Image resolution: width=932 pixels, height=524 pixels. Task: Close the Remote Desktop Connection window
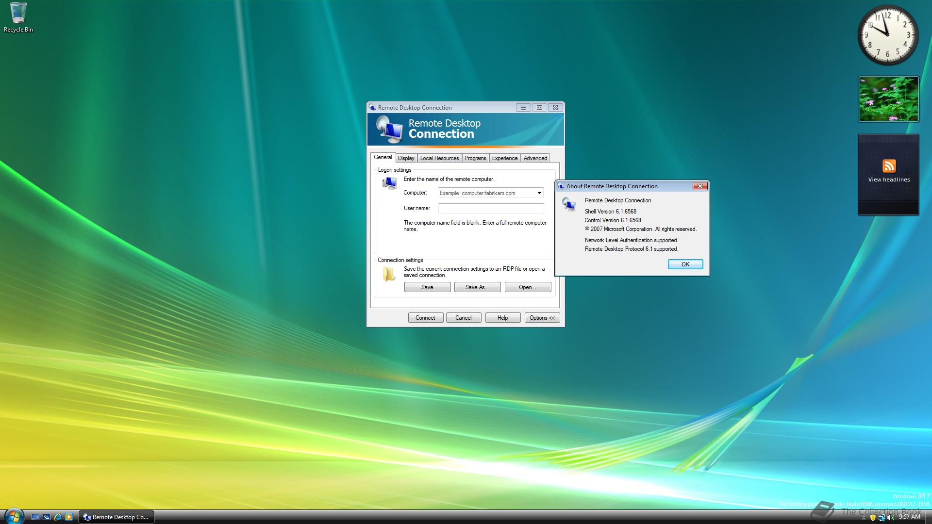click(x=555, y=108)
